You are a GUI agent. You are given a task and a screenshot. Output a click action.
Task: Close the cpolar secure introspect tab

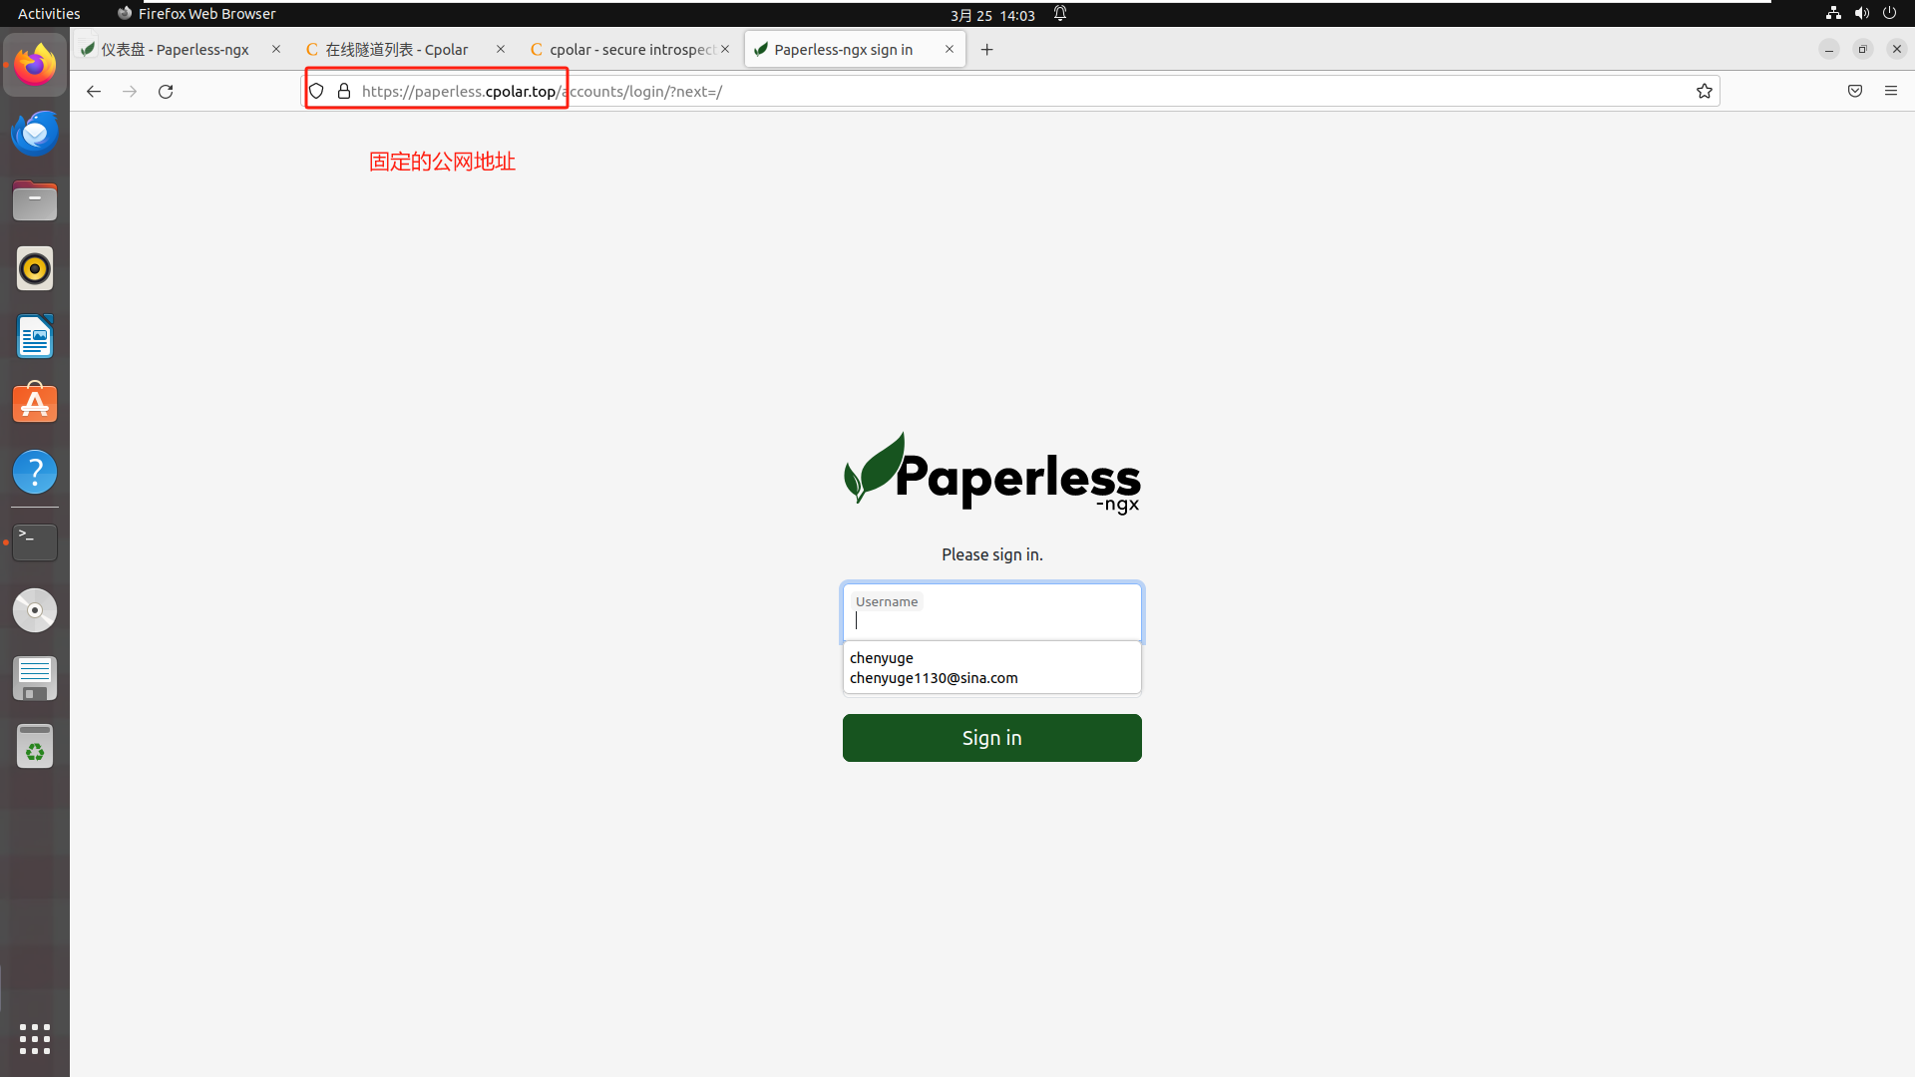725,49
